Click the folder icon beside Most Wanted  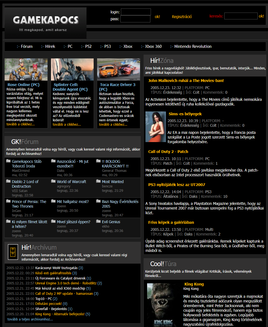pos(98,181)
